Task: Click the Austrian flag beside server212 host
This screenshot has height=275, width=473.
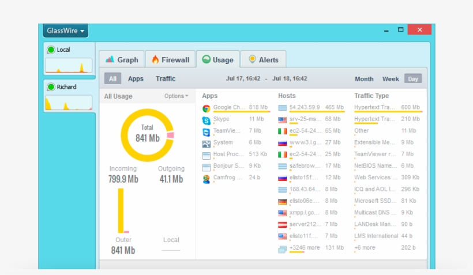Action: point(282,225)
